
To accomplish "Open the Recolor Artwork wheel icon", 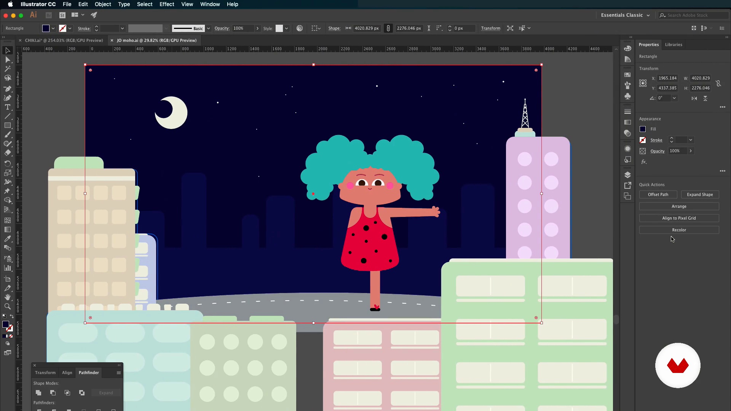I will [300, 28].
